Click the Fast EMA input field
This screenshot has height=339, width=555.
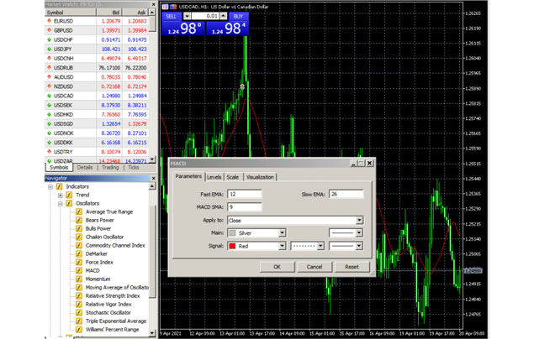tap(244, 195)
